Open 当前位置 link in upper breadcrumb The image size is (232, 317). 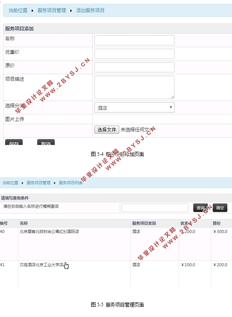18,10
